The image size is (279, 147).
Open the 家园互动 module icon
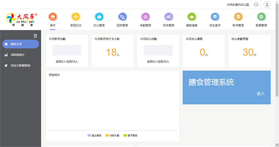(x=76, y=17)
